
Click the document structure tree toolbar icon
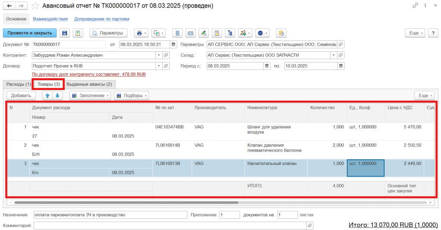pyautogui.click(x=230, y=33)
